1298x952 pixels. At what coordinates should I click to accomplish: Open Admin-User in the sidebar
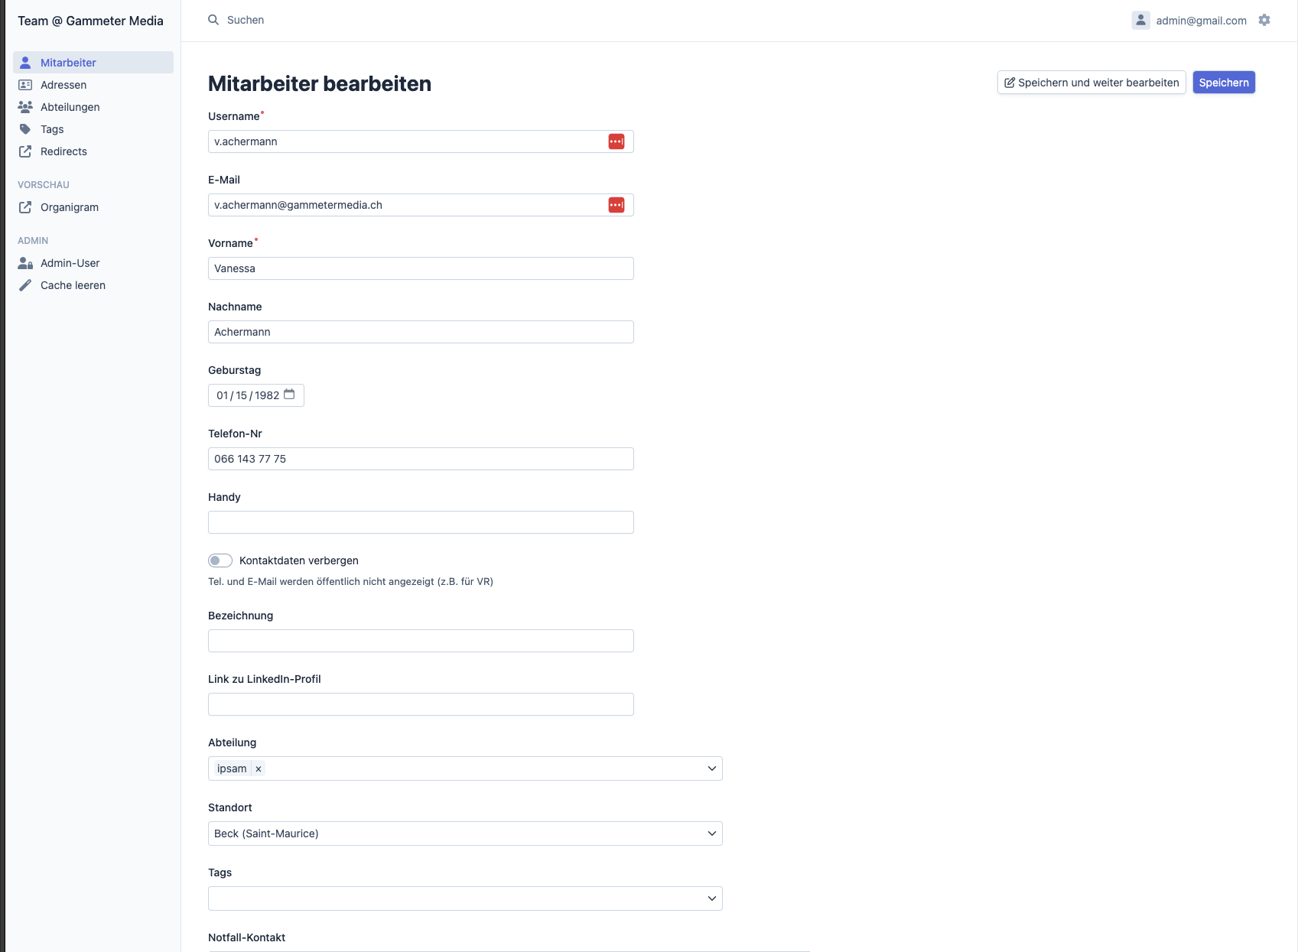(x=70, y=263)
